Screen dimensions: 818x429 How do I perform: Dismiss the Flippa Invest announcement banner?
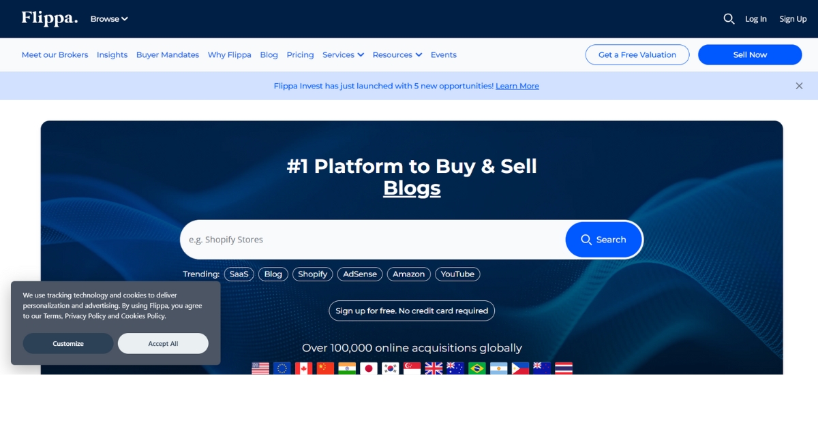click(x=799, y=86)
